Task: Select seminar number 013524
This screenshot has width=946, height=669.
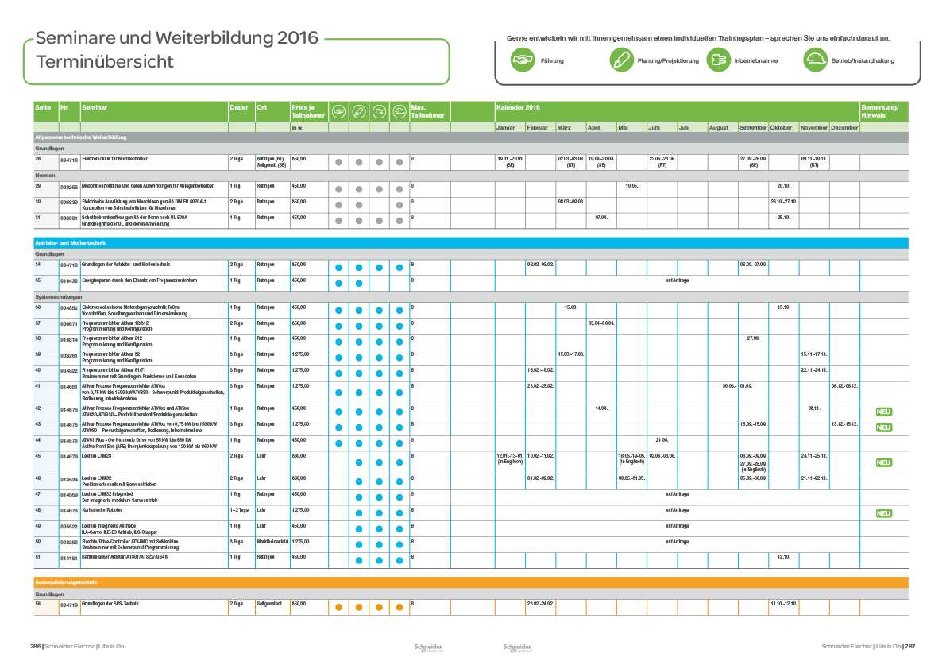Action: (69, 480)
